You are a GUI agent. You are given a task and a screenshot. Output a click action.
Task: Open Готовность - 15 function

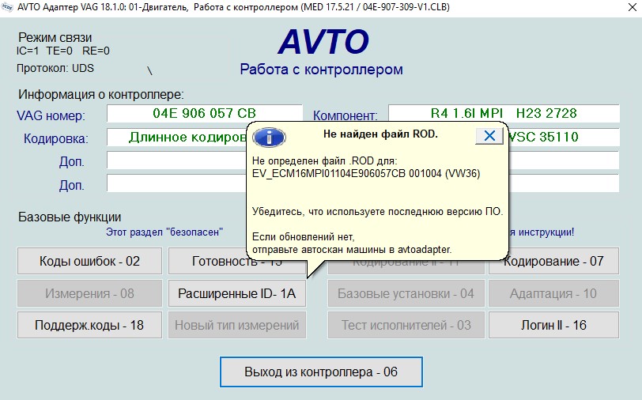[x=237, y=261]
